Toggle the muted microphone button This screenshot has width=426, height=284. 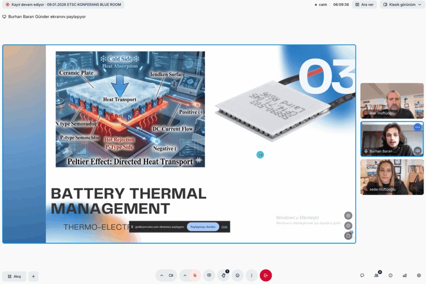click(195, 275)
